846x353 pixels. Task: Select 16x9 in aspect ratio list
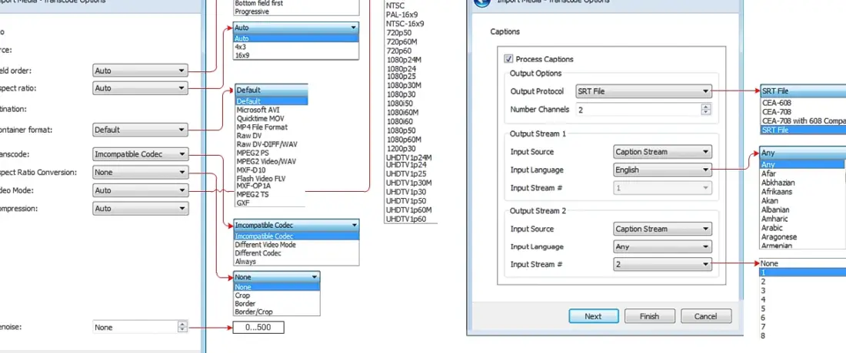click(x=241, y=55)
